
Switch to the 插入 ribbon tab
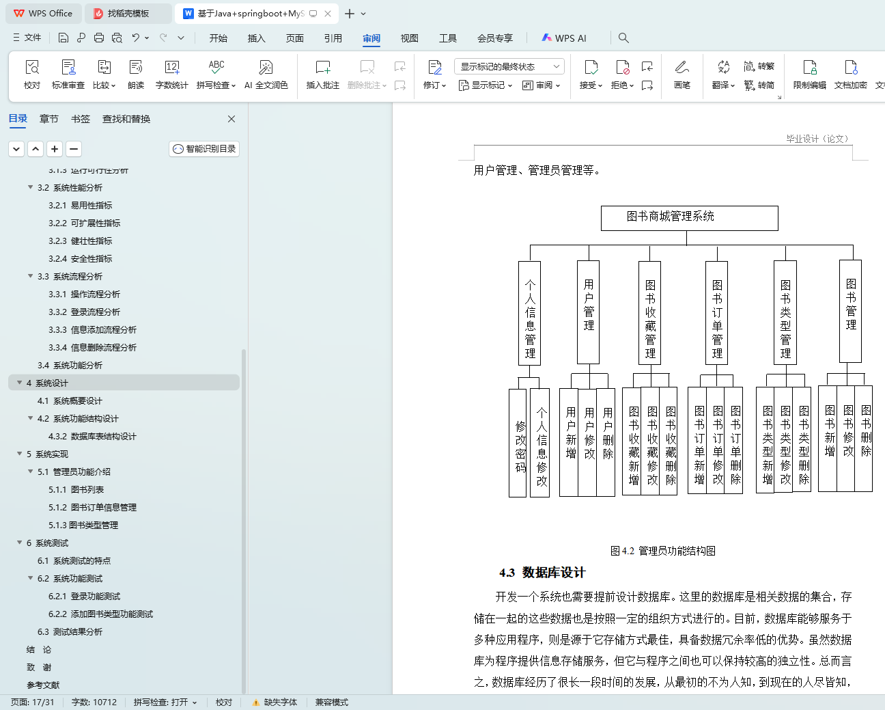[x=257, y=38]
